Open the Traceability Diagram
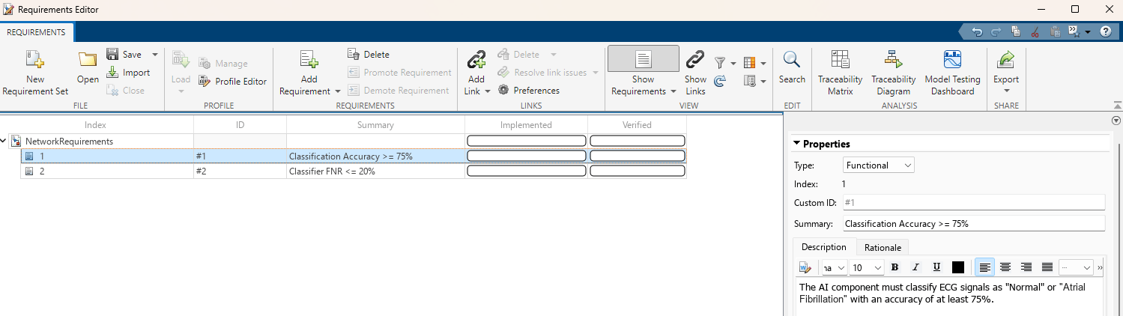 pyautogui.click(x=893, y=73)
